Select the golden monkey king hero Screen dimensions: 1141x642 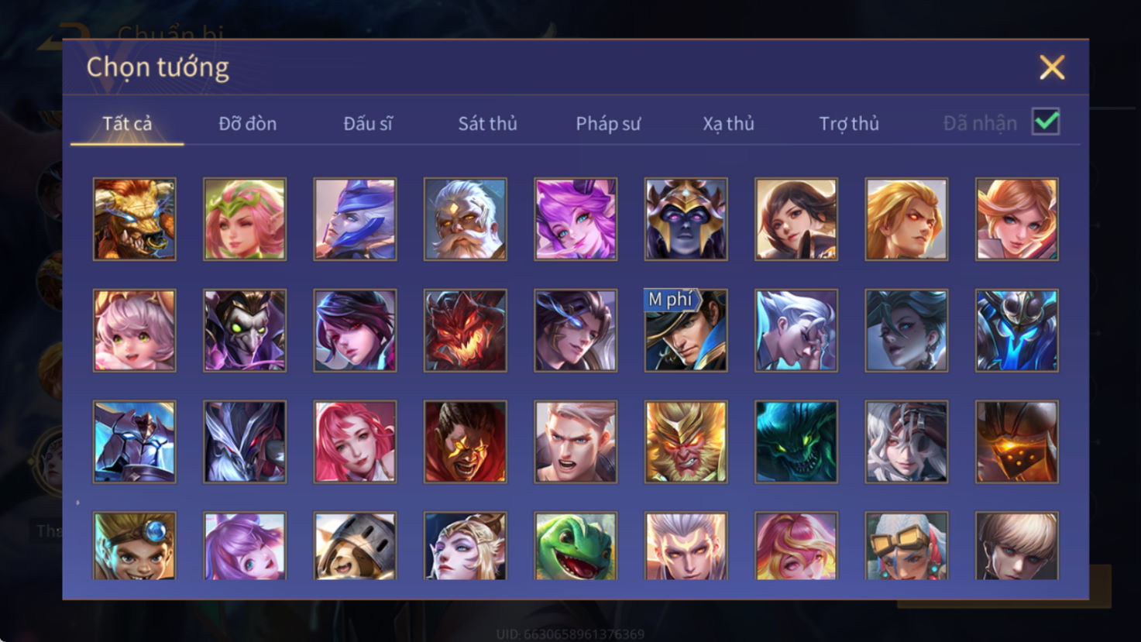coord(686,441)
